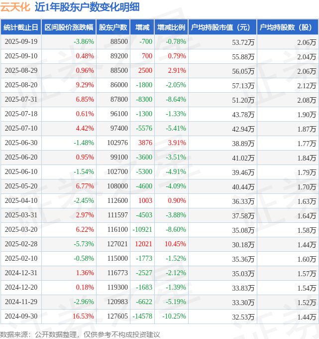Select the 2024-12-31 date cell
Screen dimensions: 319x339
pyautogui.click(x=20, y=273)
